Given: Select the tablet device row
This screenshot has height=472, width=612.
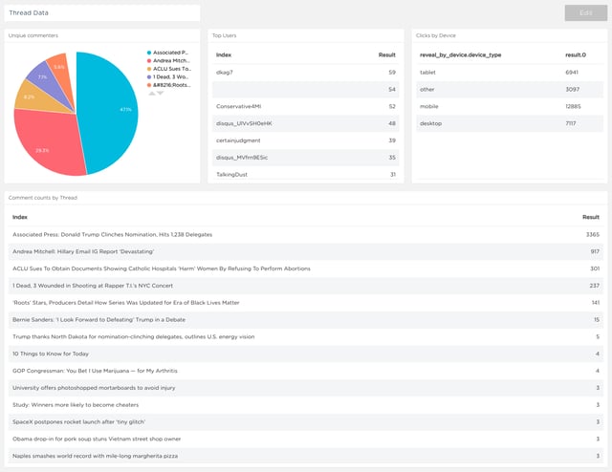Looking at the screenshot, I should [510, 73].
